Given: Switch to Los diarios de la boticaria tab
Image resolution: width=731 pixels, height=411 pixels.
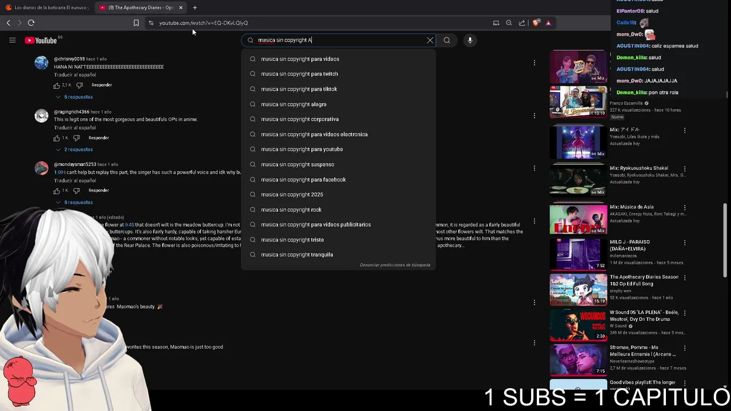Looking at the screenshot, I should [x=47, y=7].
